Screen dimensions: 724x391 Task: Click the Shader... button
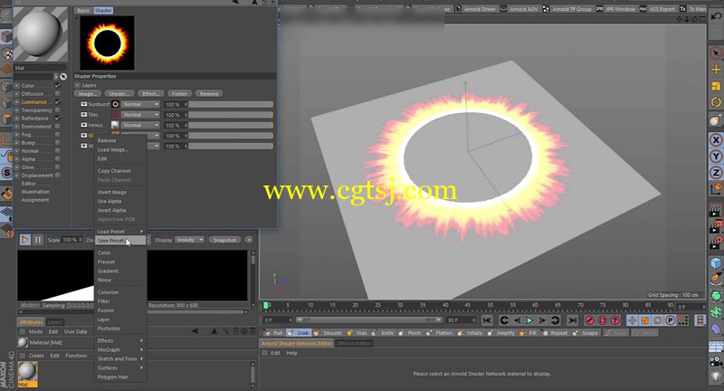(x=119, y=94)
